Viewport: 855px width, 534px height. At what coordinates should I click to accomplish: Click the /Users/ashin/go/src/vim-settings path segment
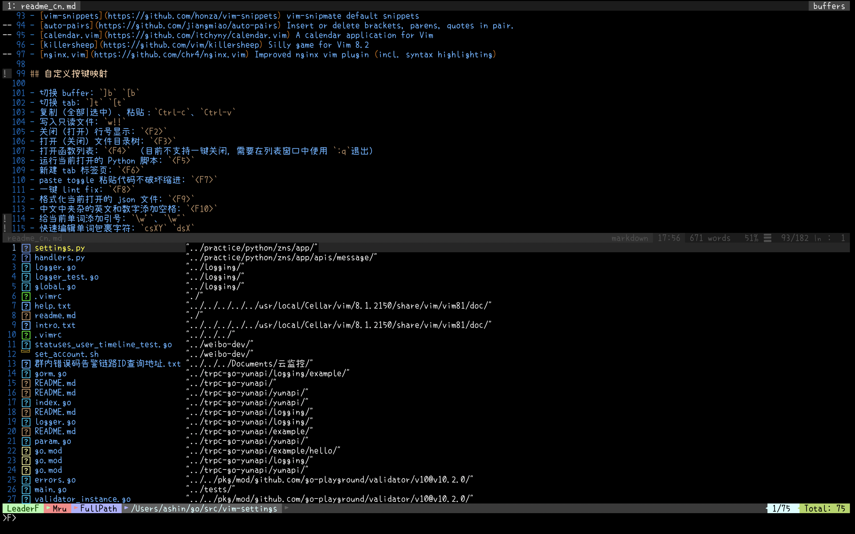tap(204, 509)
